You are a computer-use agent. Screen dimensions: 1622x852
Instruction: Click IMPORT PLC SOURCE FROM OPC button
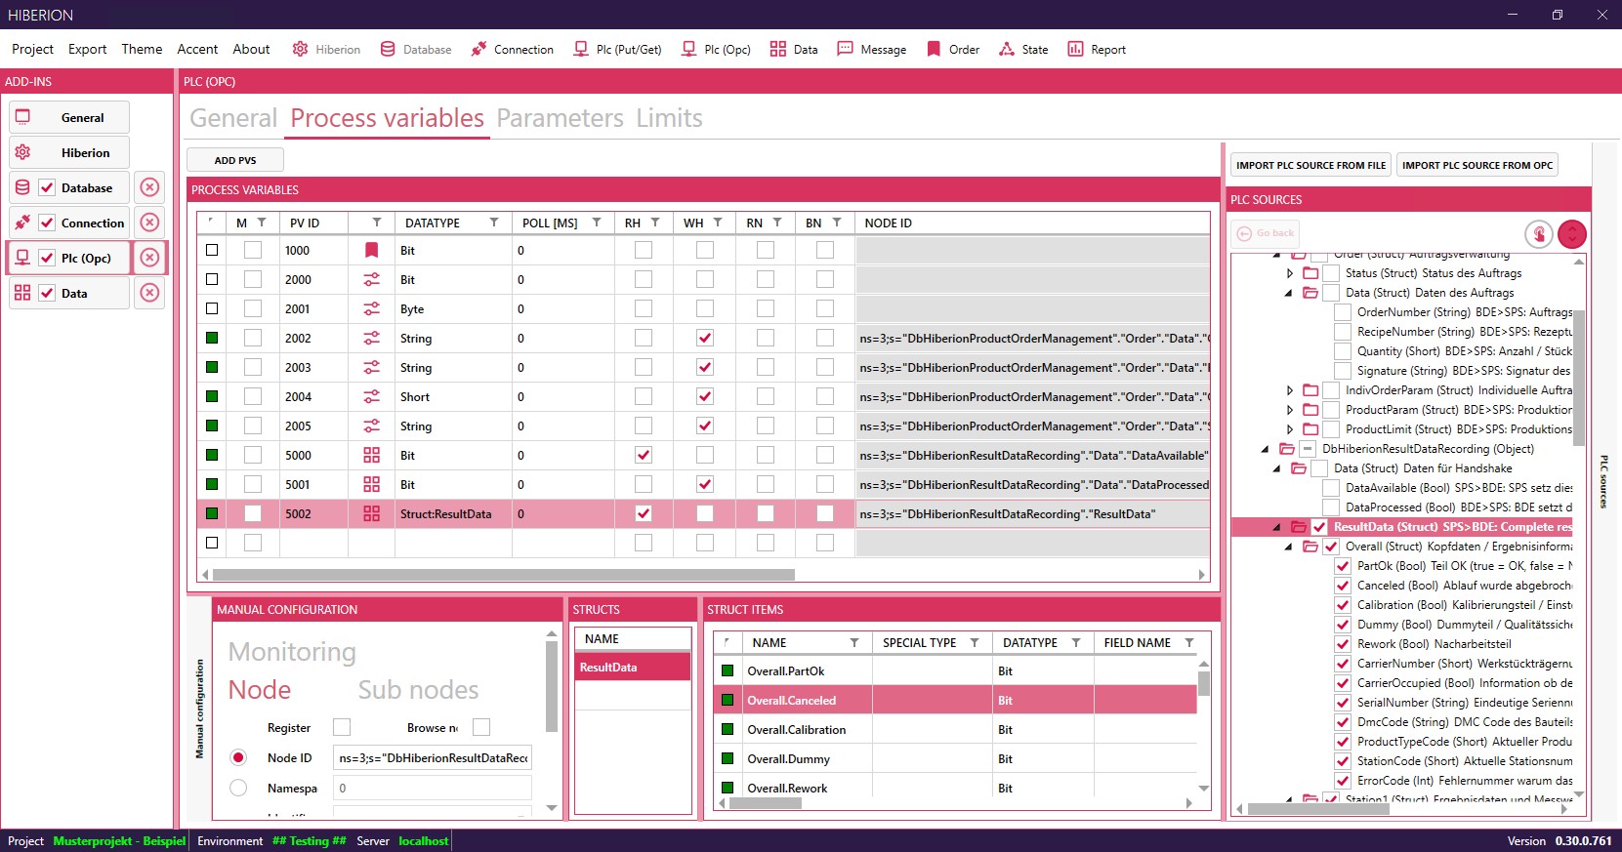[1477, 165]
